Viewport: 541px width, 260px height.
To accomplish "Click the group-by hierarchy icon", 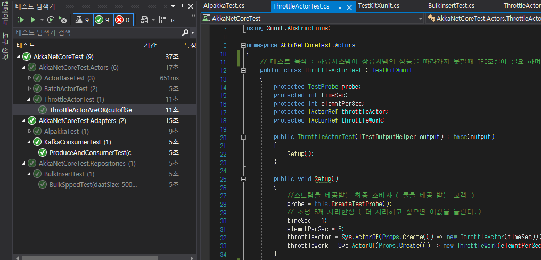I will point(162,20).
